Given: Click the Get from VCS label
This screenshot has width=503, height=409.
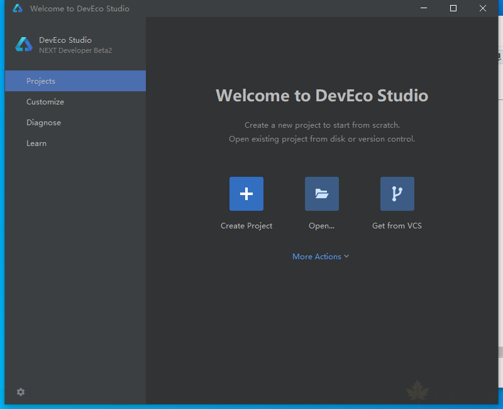Looking at the screenshot, I should (x=397, y=226).
